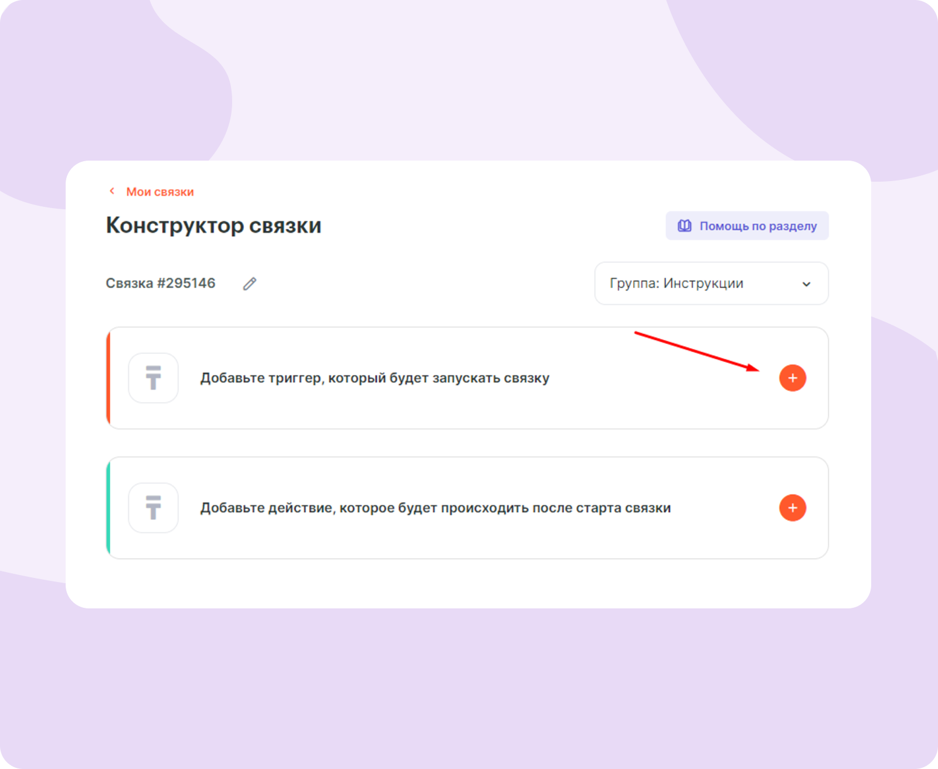Click the word Инструкции in group selector
This screenshot has width=938, height=769.
(x=703, y=284)
